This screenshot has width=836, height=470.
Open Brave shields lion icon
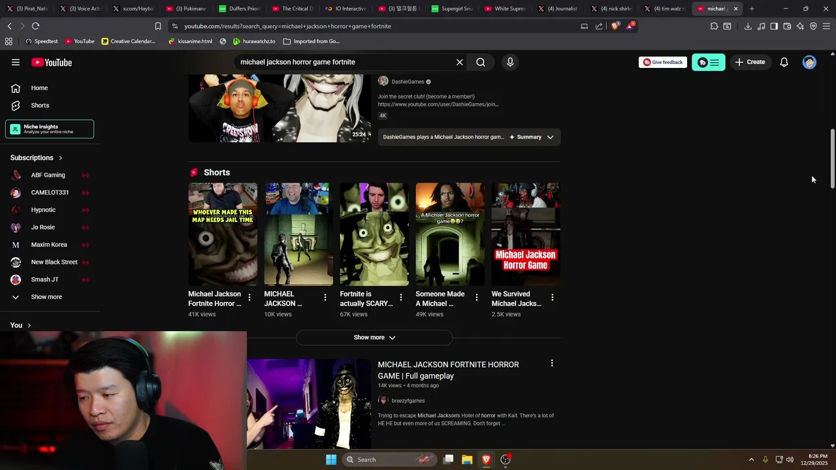tap(615, 26)
